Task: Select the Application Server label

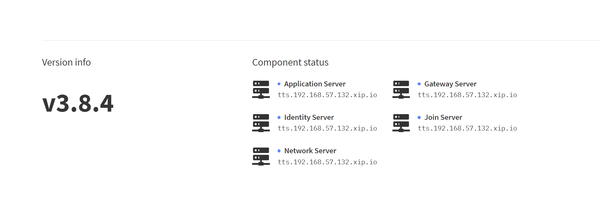Action: (315, 84)
